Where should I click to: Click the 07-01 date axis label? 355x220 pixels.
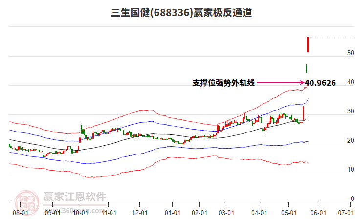point(346,213)
